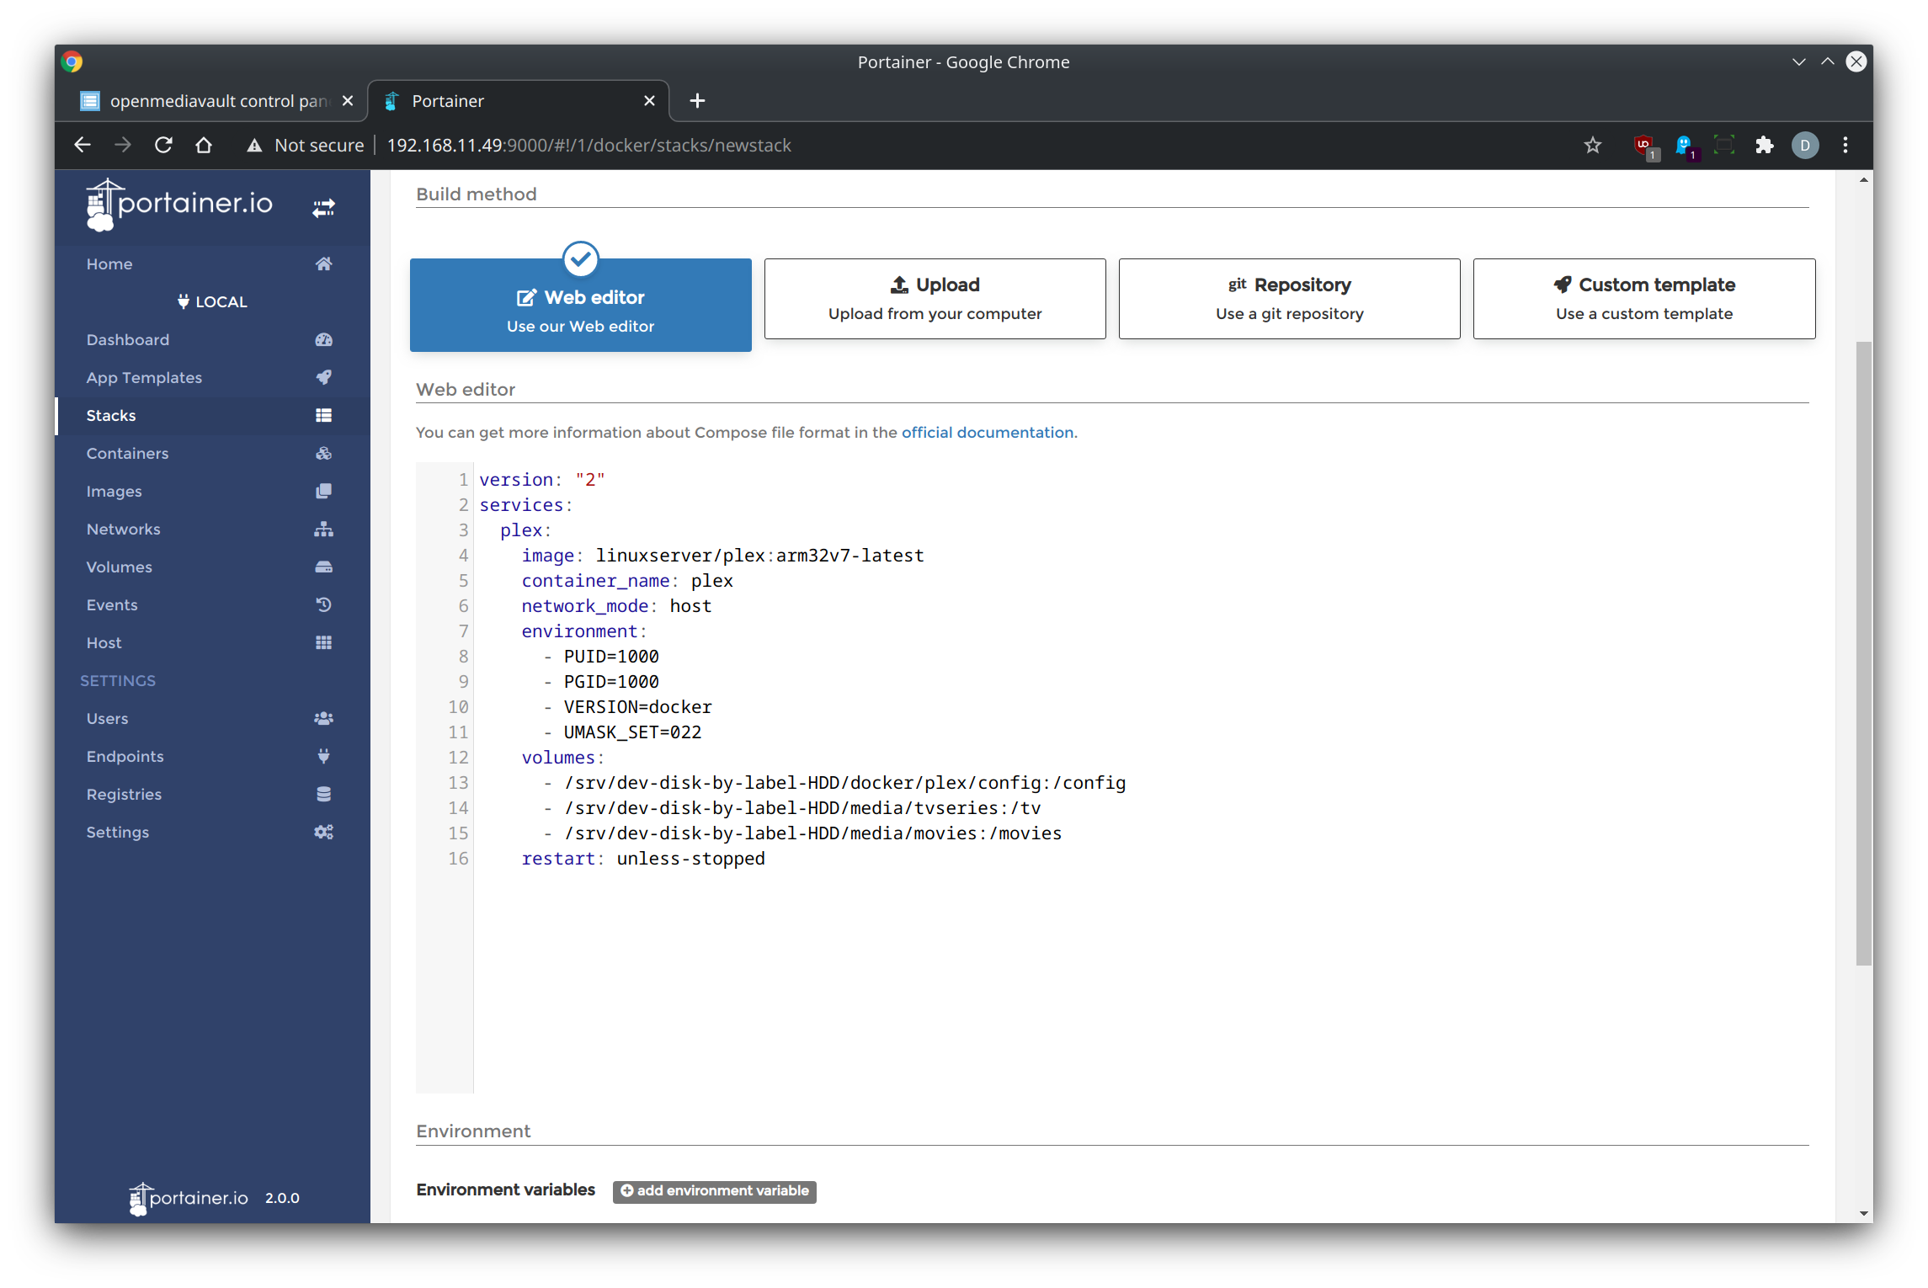1928x1288 pixels.
Task: Click the page vertical scrollbar thumb
Action: pos(1863,652)
